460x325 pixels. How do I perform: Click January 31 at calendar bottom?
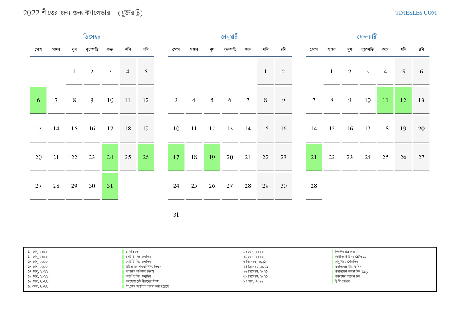coord(176,215)
